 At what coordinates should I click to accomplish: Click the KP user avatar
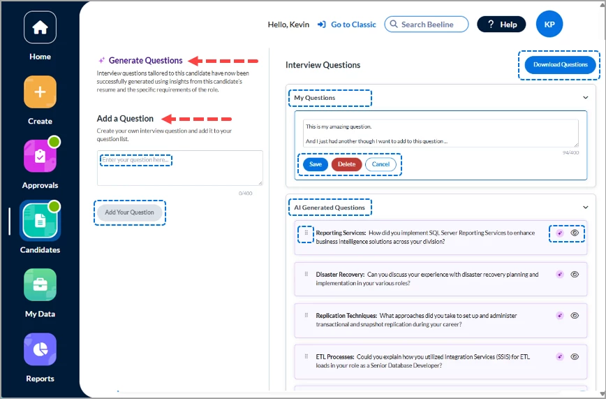coord(549,24)
